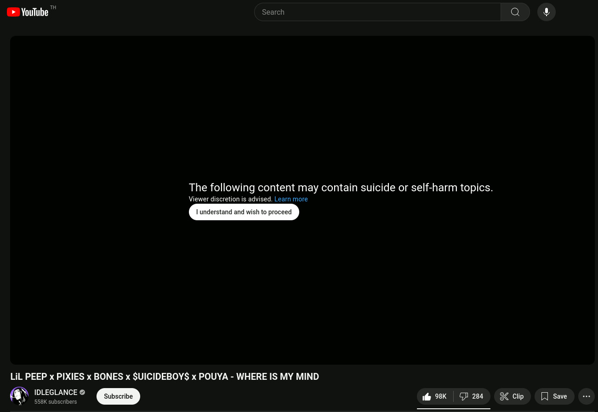Click the magnifier search button

tap(515, 12)
